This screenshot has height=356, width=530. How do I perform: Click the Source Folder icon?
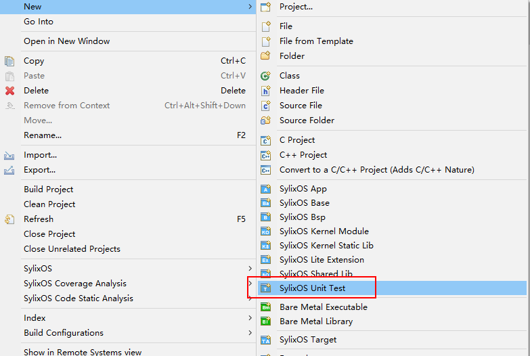click(265, 120)
